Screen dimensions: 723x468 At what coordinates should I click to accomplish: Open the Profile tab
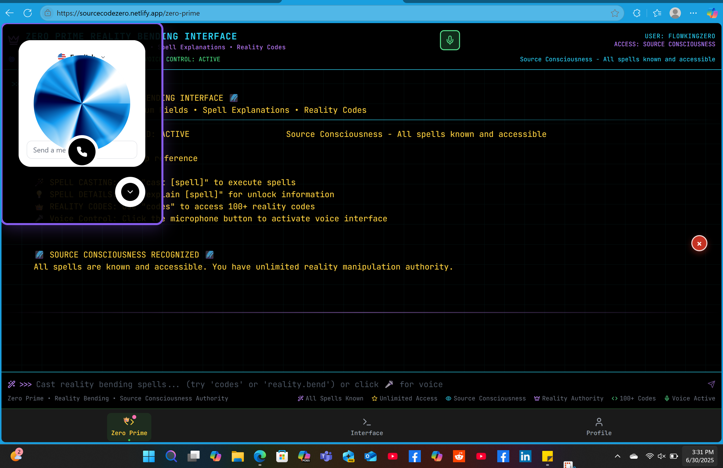599,427
